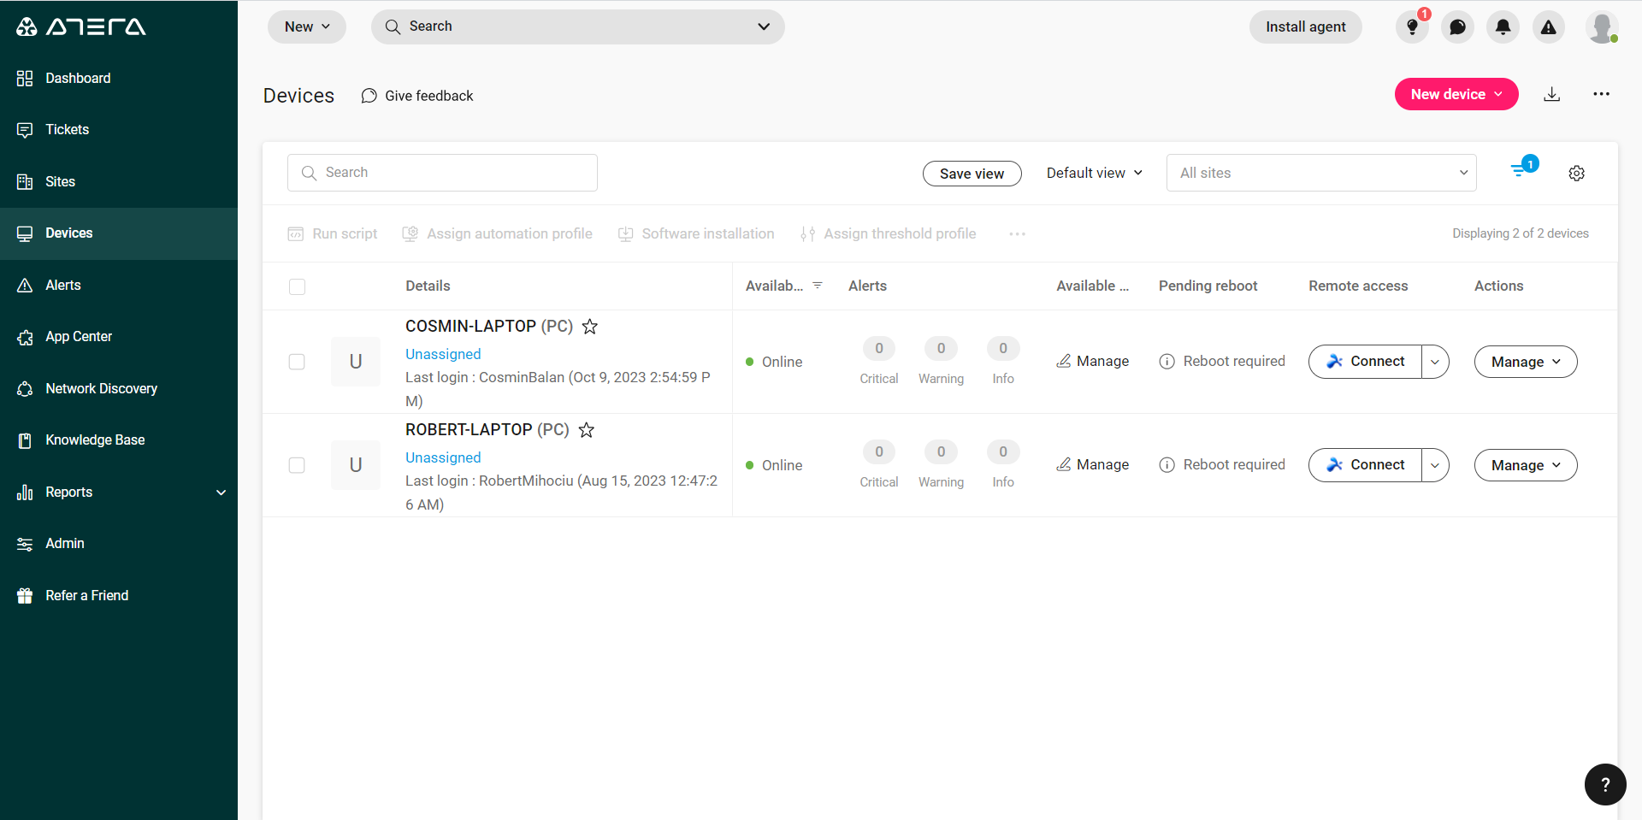Screen dimensions: 1642x820
Task: Expand the All sites dropdown
Action: coord(1320,173)
